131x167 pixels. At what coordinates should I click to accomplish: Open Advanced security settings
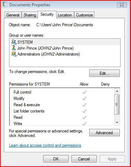click(x=105, y=133)
